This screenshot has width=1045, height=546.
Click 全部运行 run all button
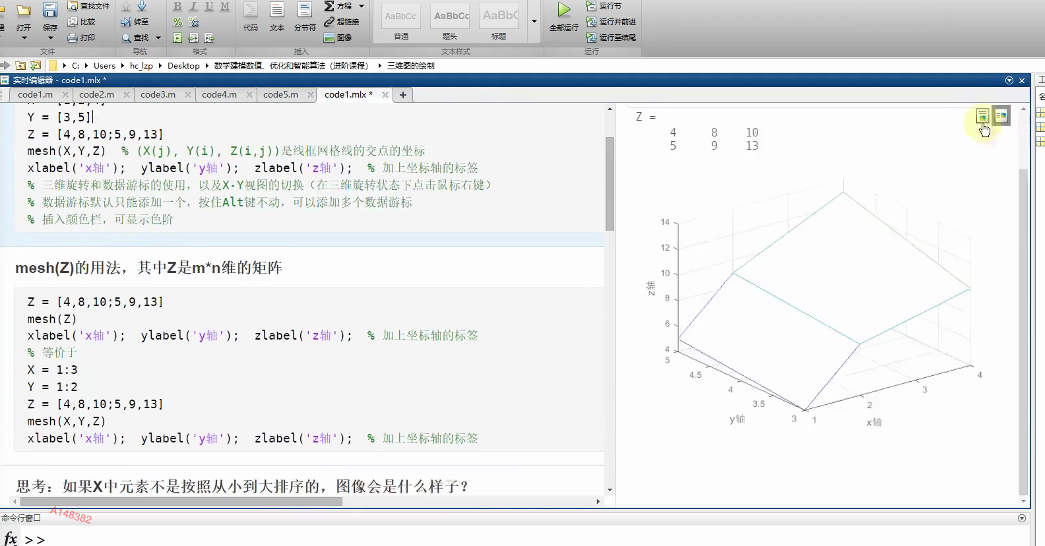coord(564,16)
